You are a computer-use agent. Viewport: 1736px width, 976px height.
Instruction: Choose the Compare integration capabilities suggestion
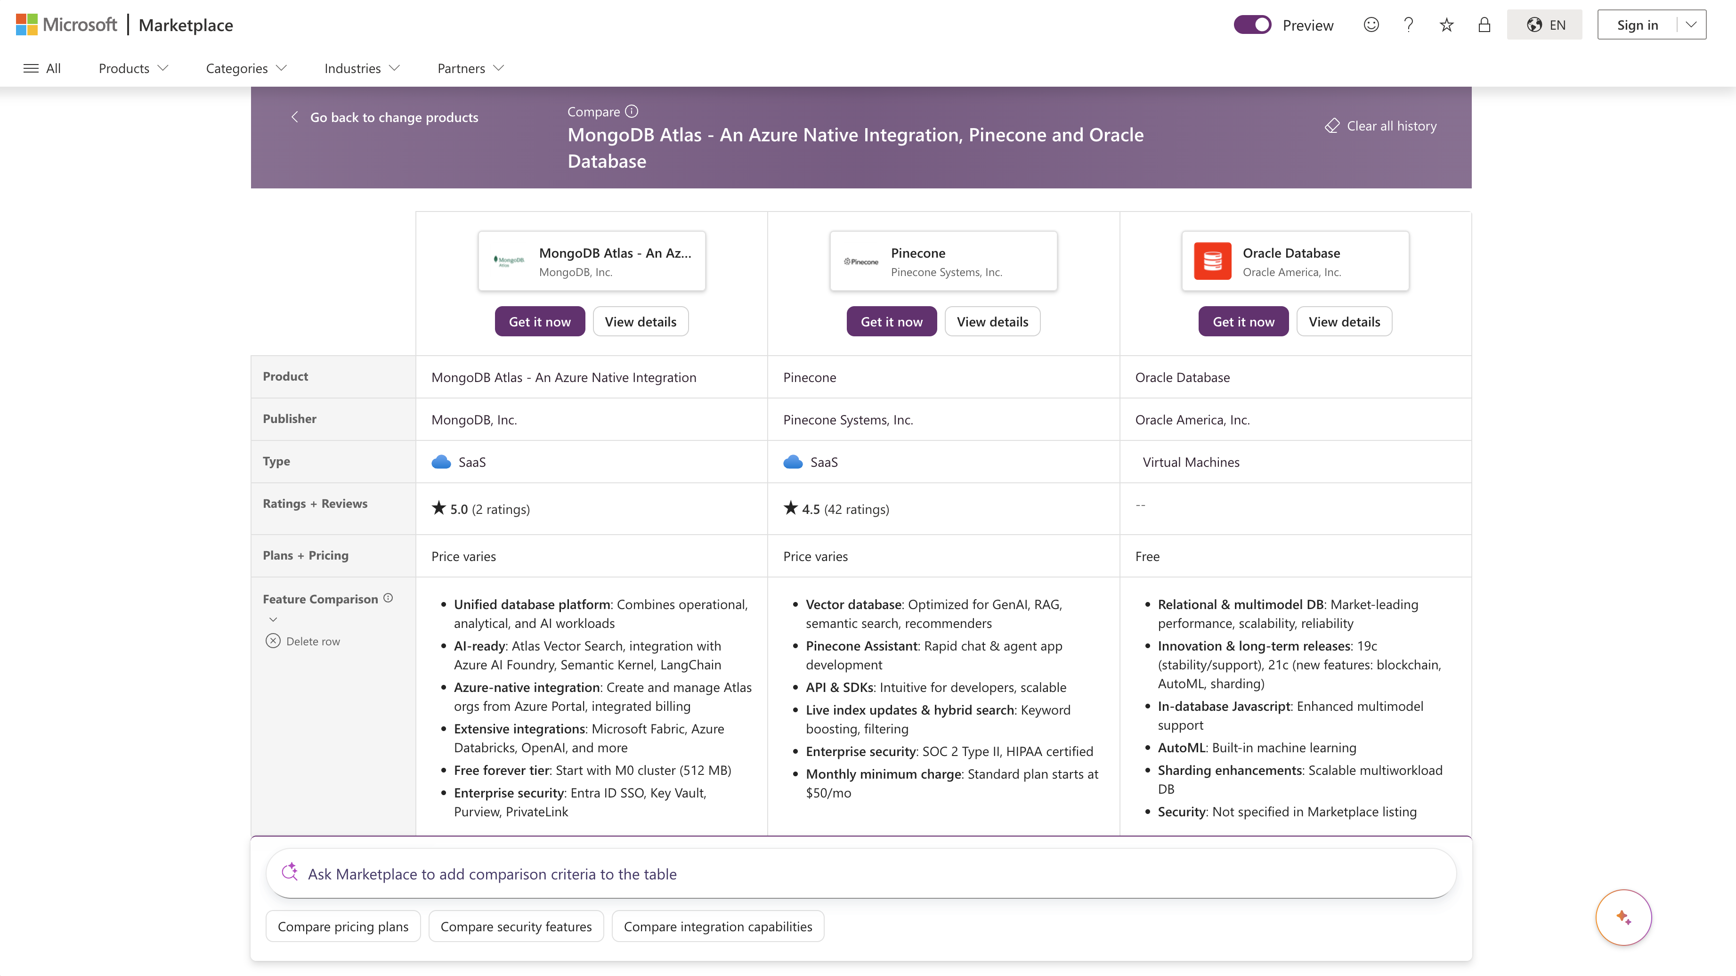pyautogui.click(x=718, y=926)
